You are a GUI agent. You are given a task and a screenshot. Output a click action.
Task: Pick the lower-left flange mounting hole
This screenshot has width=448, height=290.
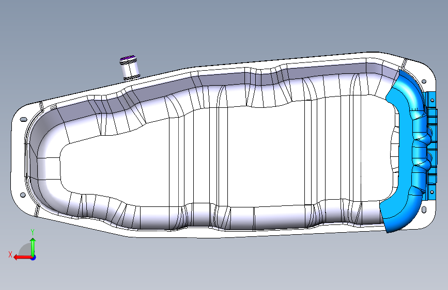[23, 195]
